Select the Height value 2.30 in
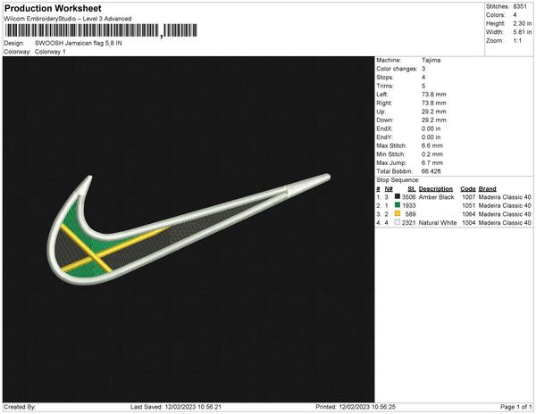536x414 pixels. [x=522, y=23]
